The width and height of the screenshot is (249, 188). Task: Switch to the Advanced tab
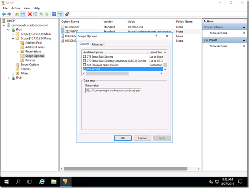coord(98,44)
